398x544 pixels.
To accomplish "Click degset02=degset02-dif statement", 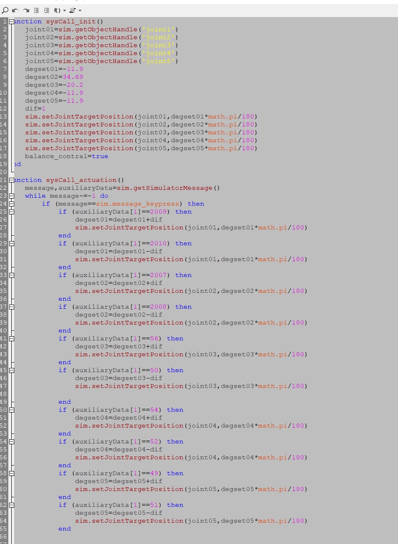I will click(x=119, y=315).
